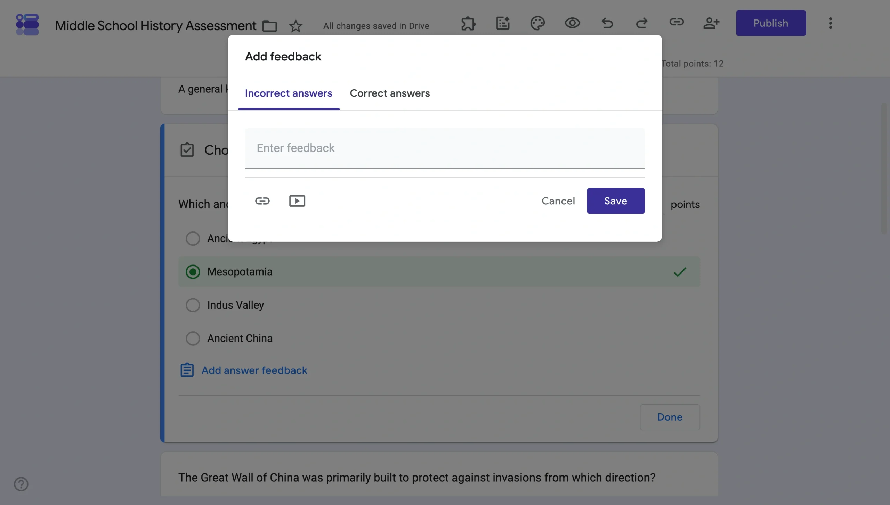
Task: Click the green checkmark on Mesopotamia
Action: point(680,272)
